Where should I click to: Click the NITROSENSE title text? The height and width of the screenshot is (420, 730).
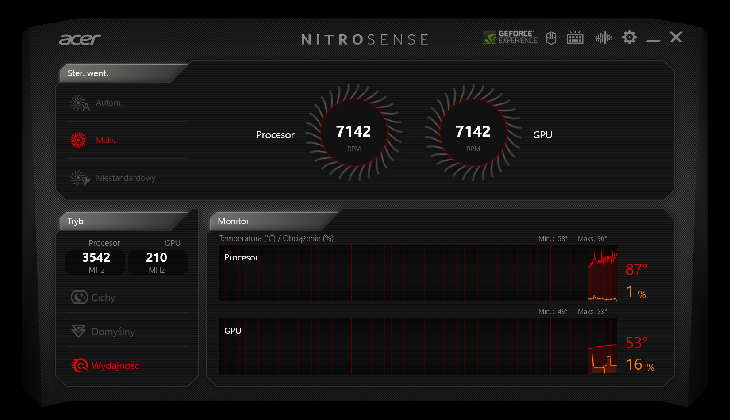coord(365,40)
